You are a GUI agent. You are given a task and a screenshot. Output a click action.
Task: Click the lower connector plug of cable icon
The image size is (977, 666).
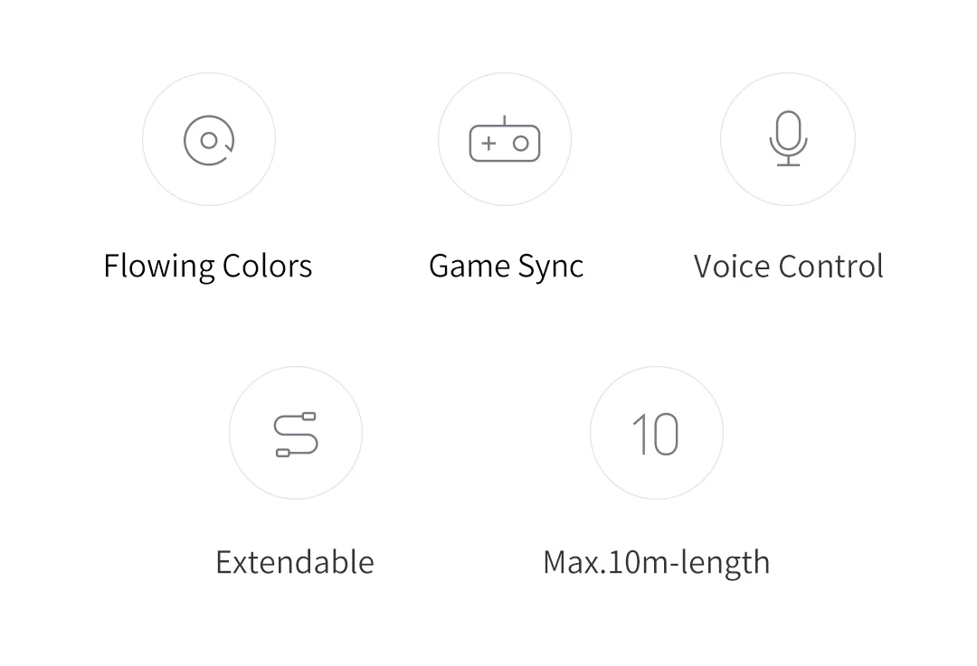click(x=283, y=453)
